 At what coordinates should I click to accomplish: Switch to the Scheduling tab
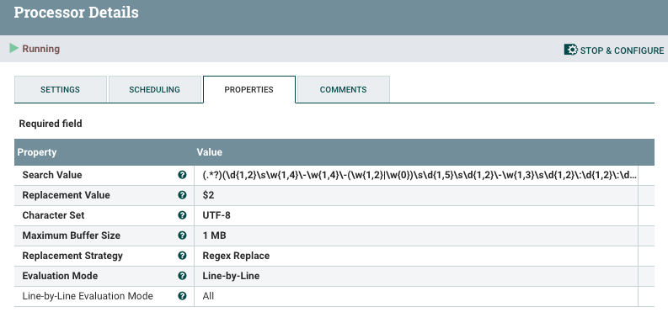coord(155,90)
